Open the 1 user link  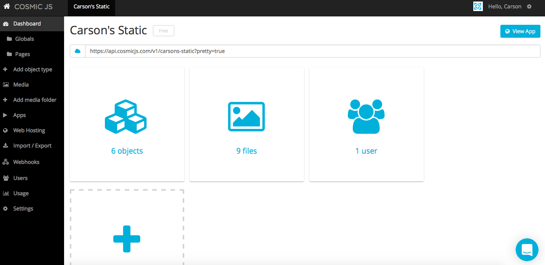(x=366, y=151)
